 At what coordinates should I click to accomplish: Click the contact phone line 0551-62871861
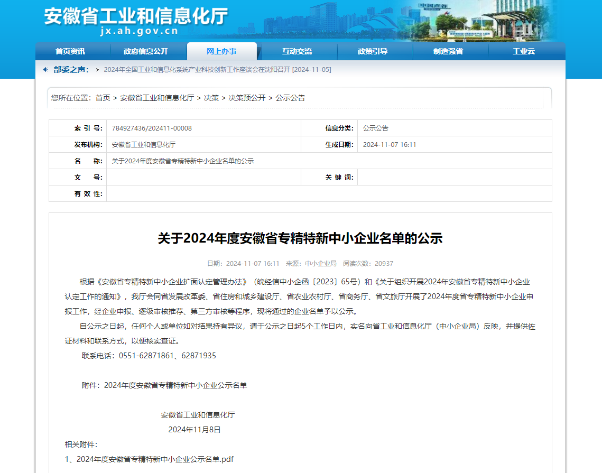[149, 356]
